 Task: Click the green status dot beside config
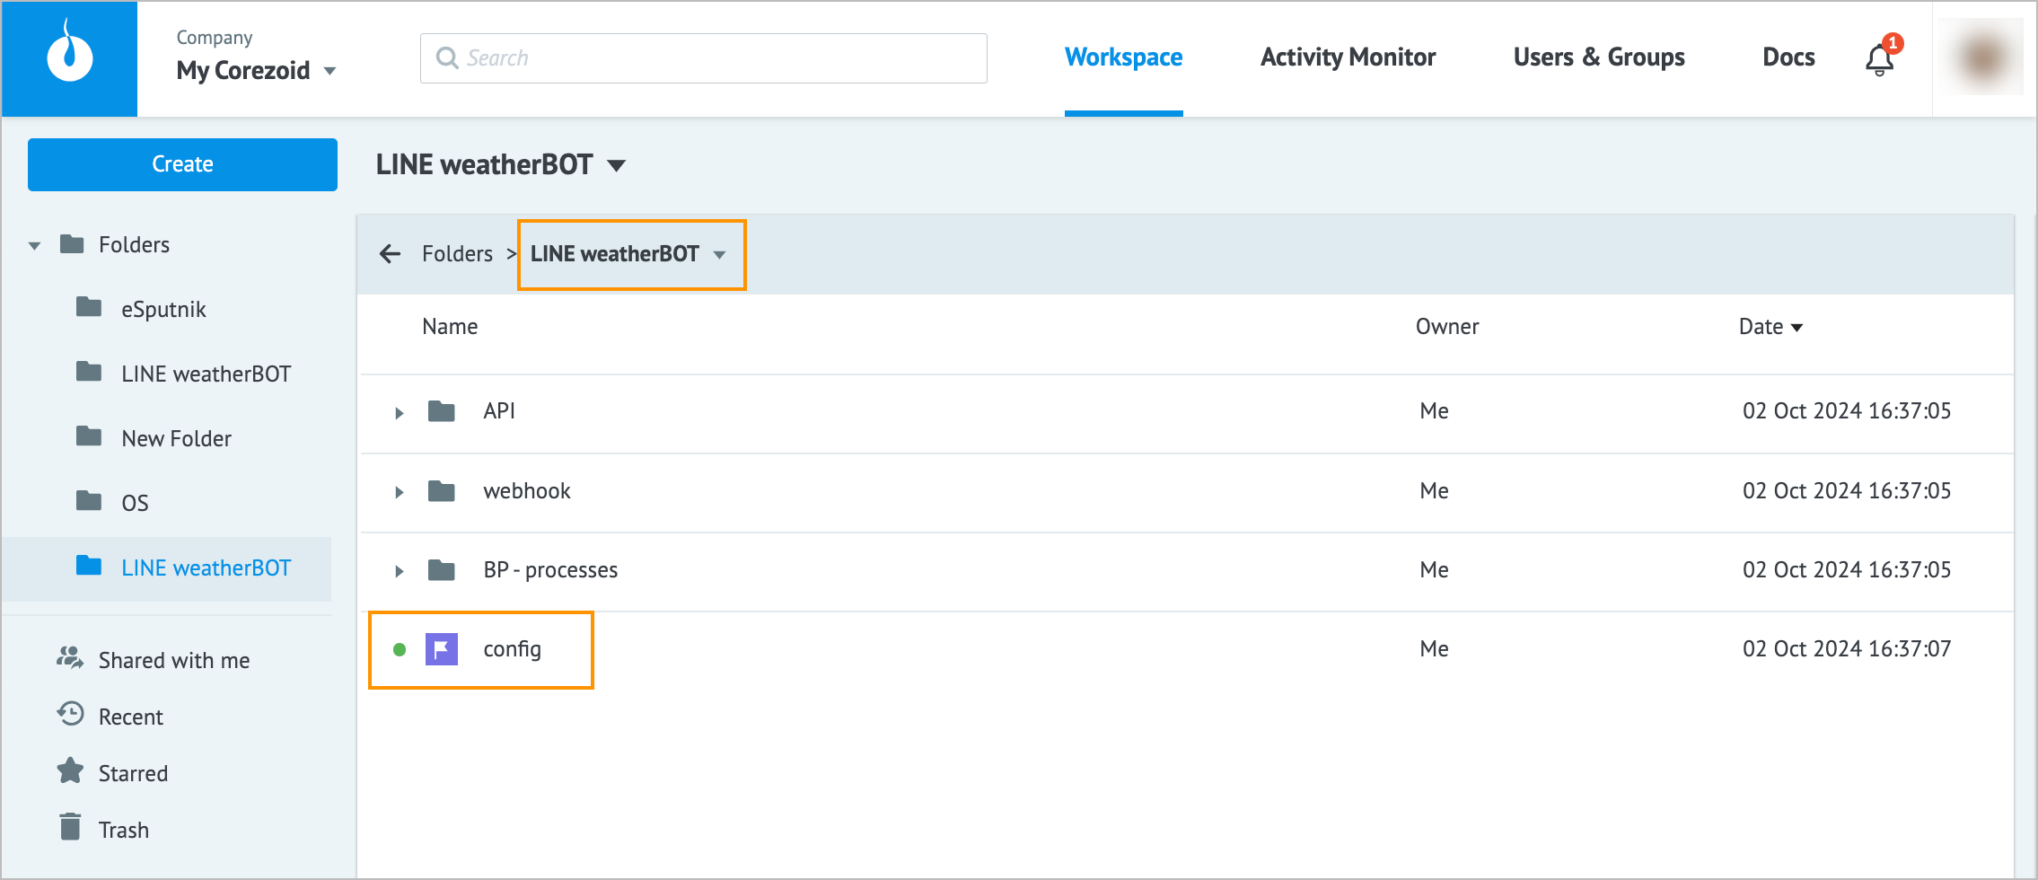tap(400, 649)
